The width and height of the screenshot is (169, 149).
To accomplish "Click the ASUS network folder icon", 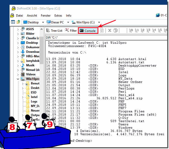I will coord(23,29).
